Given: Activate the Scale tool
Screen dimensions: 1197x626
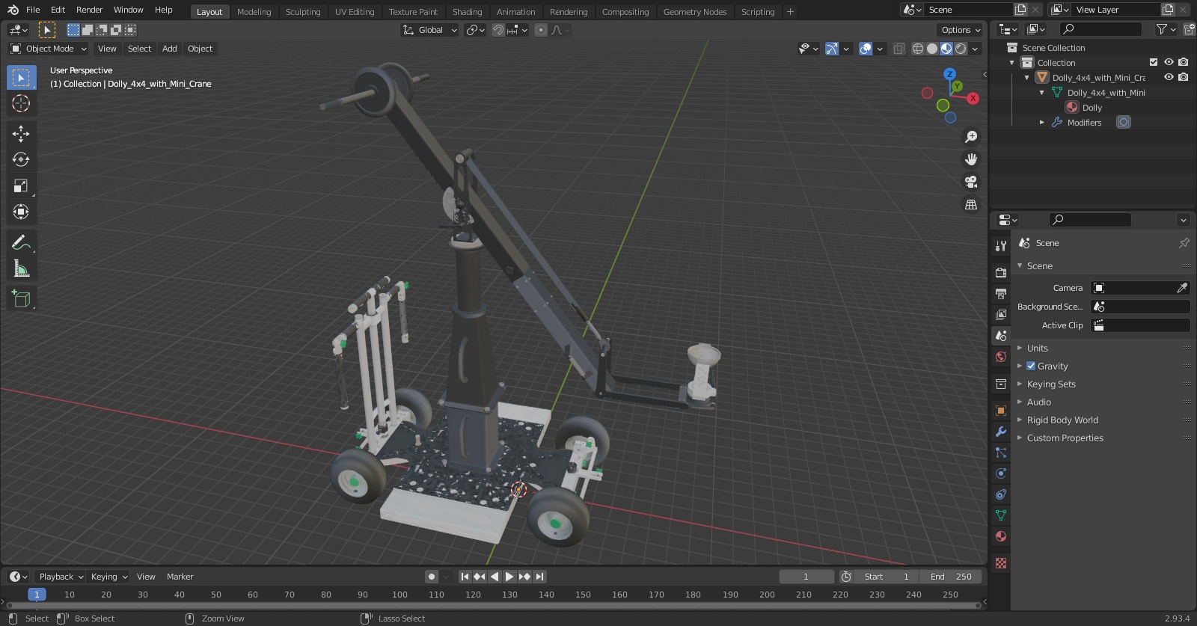Looking at the screenshot, I should pos(21,185).
